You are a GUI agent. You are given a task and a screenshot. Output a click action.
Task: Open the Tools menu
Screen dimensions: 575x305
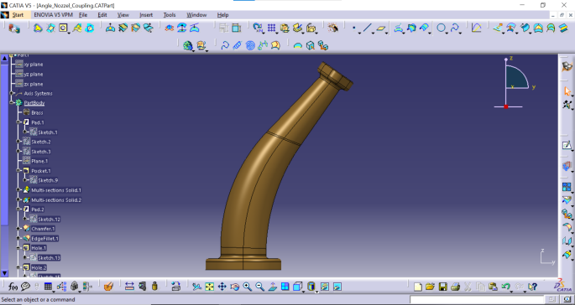(170, 15)
